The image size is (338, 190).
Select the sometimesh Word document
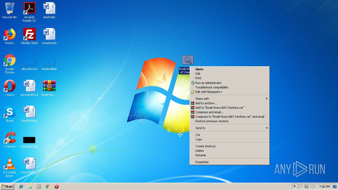(49, 36)
